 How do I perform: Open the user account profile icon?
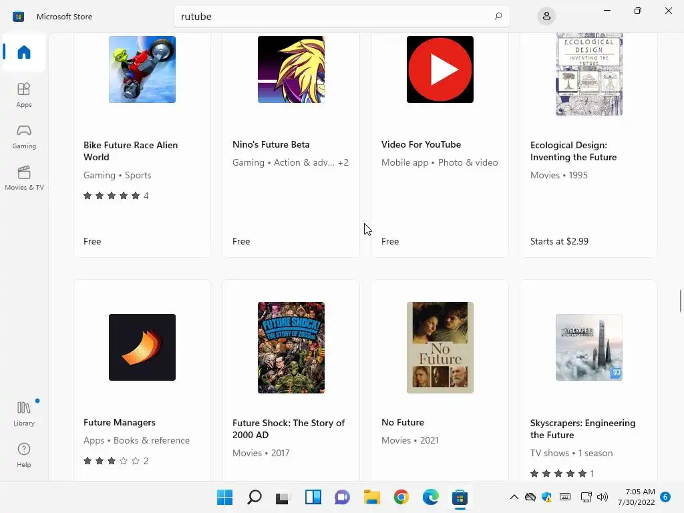[546, 16]
